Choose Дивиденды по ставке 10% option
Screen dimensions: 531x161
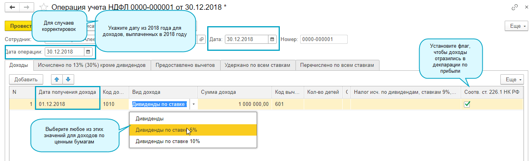tap(168, 141)
